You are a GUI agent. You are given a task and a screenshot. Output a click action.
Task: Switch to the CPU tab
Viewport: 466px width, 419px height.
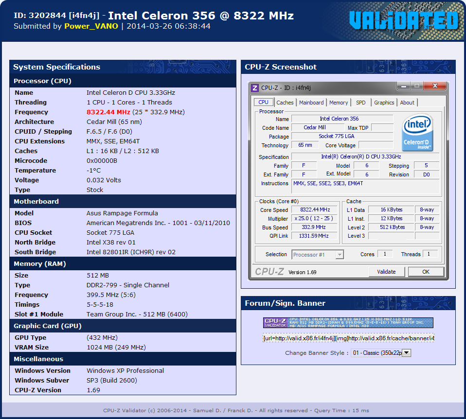(263, 102)
